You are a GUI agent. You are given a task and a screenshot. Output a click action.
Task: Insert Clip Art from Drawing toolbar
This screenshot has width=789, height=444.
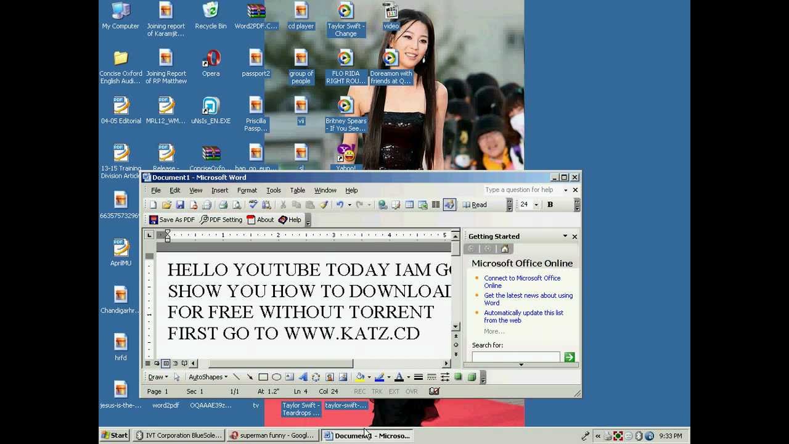point(330,377)
